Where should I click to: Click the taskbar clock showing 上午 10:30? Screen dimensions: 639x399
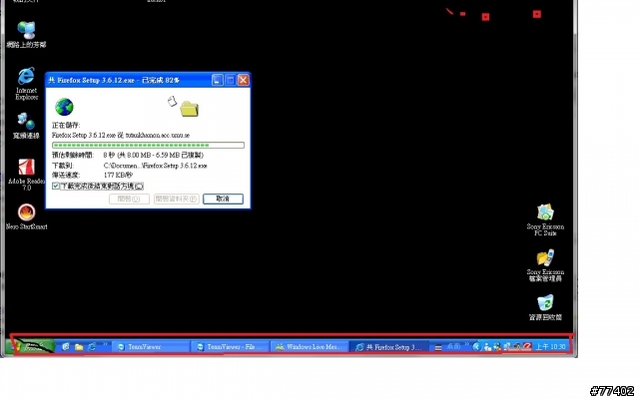(550, 347)
